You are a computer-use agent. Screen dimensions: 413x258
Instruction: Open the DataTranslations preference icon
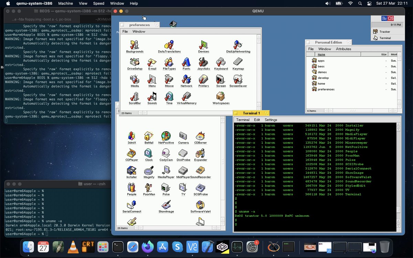(x=169, y=45)
